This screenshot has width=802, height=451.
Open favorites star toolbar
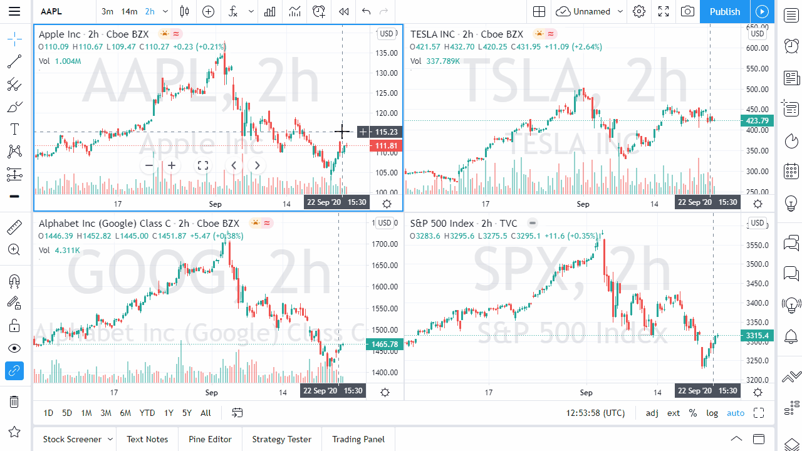14,432
